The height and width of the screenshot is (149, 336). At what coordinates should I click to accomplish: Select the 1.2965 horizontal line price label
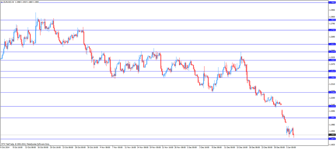coord(332,3)
